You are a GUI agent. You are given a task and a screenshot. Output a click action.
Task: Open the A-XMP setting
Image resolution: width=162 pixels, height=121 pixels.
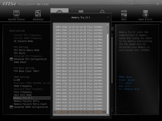pyautogui.click(x=17, y=80)
